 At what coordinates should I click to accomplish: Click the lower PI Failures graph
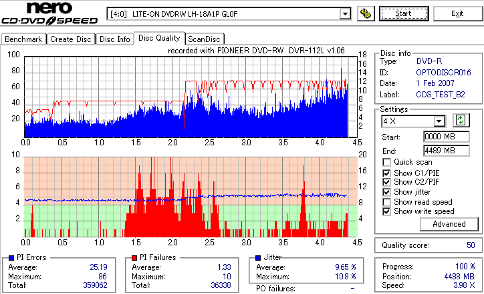191,197
